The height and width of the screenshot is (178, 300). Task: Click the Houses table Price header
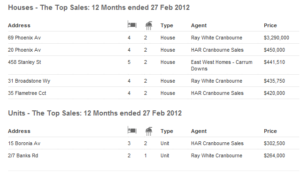[270, 25]
